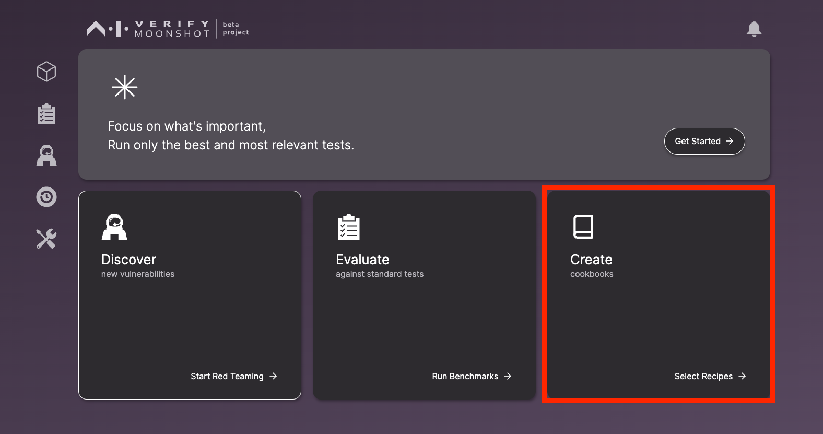Image resolution: width=823 pixels, height=434 pixels.
Task: Click Start Red Teaming link
Action: tap(233, 376)
